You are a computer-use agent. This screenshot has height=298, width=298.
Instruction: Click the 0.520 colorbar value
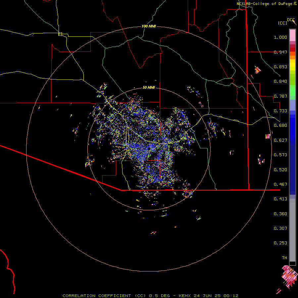(x=280, y=170)
